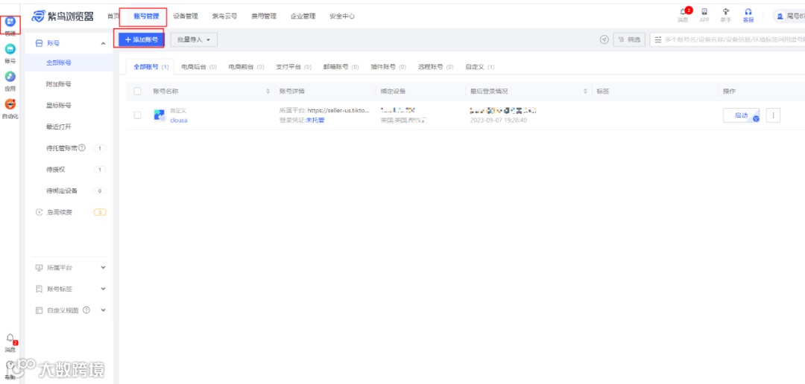Expand the 所属平台 section

pyautogui.click(x=103, y=268)
